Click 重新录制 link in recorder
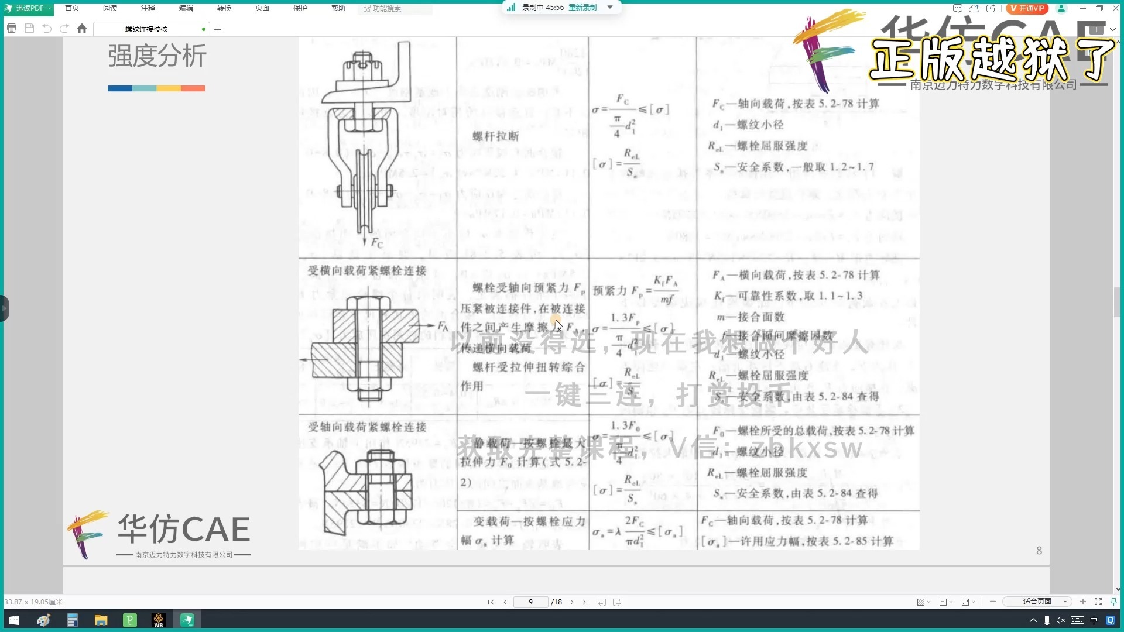The height and width of the screenshot is (632, 1124). point(582,8)
